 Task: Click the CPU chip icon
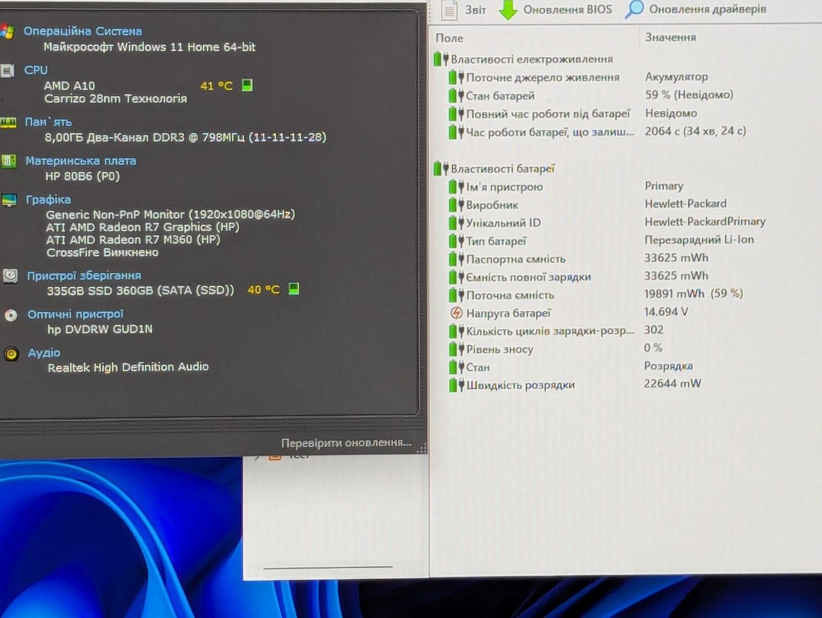pos(8,71)
